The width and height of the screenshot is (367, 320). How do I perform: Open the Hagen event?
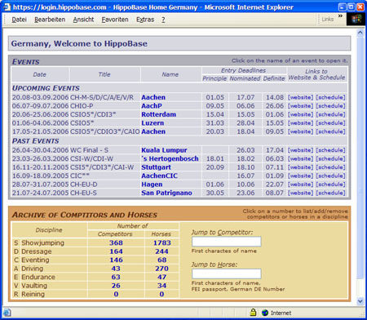152,184
